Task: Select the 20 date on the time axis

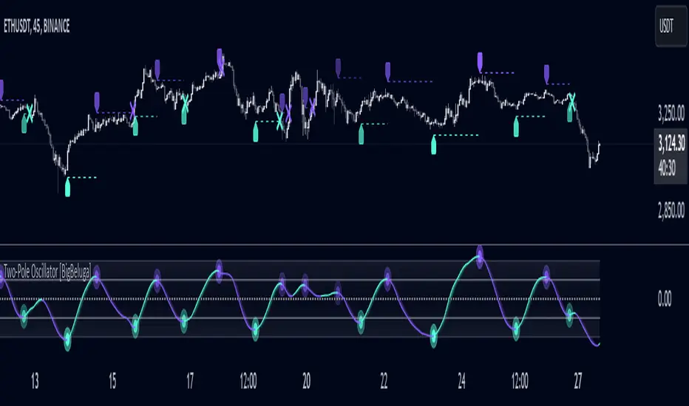Action: click(306, 381)
